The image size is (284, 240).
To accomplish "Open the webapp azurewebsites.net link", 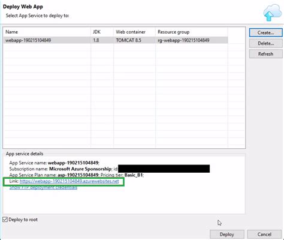I will [70, 181].
